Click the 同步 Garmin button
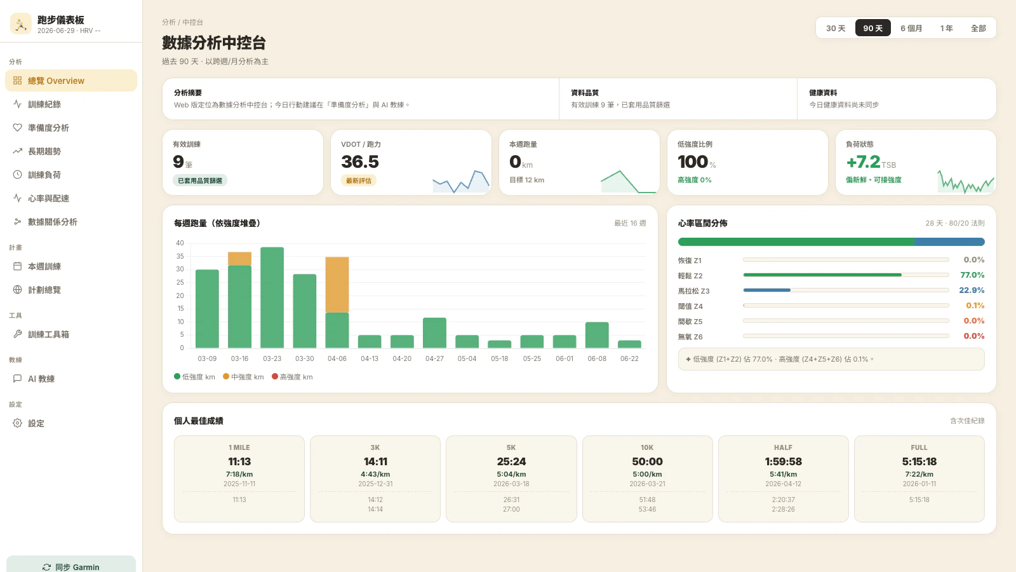The image size is (1016, 572). tap(71, 564)
